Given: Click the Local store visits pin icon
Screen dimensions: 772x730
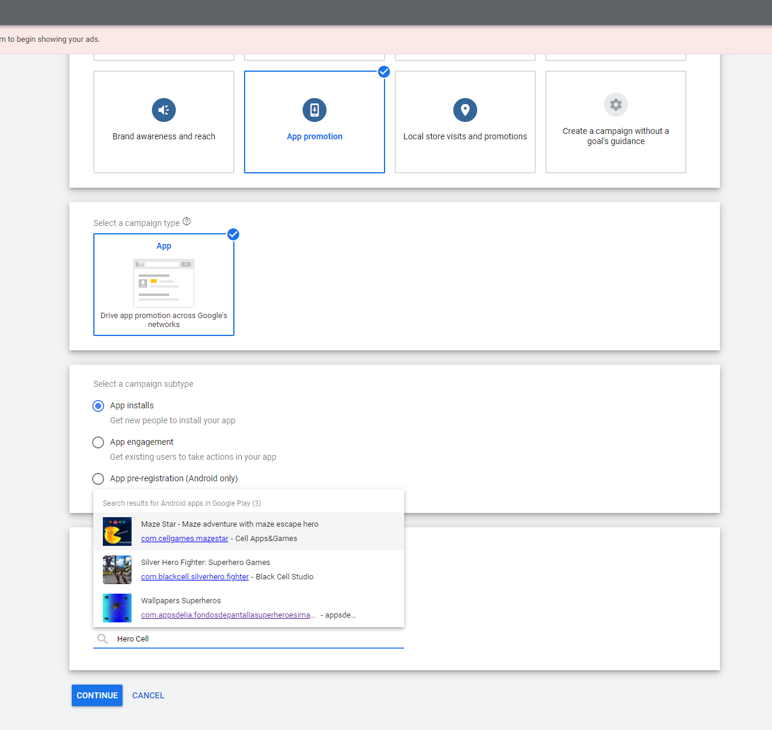Looking at the screenshot, I should (465, 110).
